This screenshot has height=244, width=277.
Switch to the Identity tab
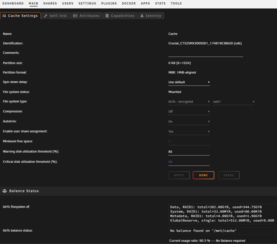[x=151, y=16]
